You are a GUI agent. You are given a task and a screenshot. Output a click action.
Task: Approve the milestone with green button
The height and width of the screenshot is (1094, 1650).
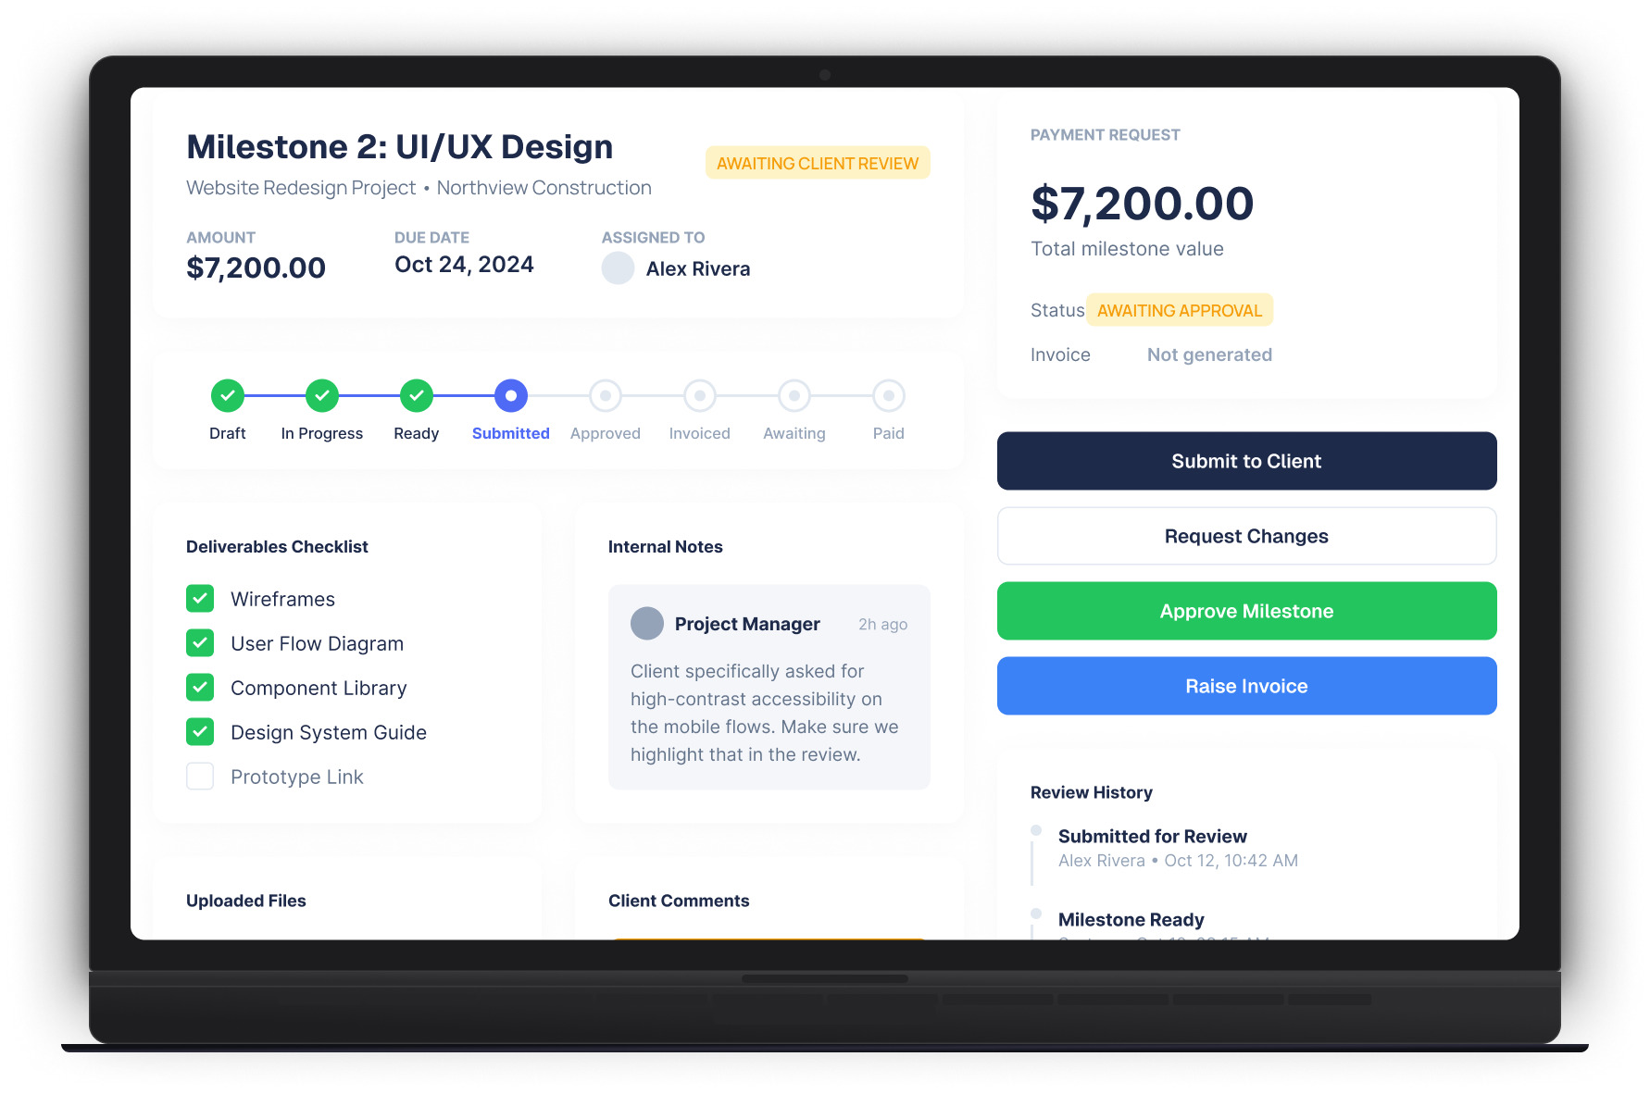tap(1246, 611)
